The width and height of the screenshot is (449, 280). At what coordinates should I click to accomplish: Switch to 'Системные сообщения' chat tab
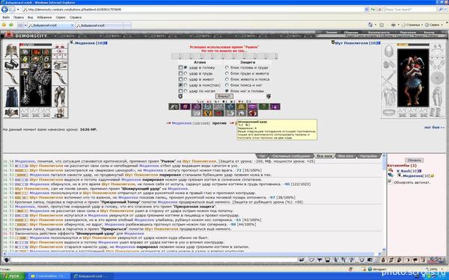[292, 156]
